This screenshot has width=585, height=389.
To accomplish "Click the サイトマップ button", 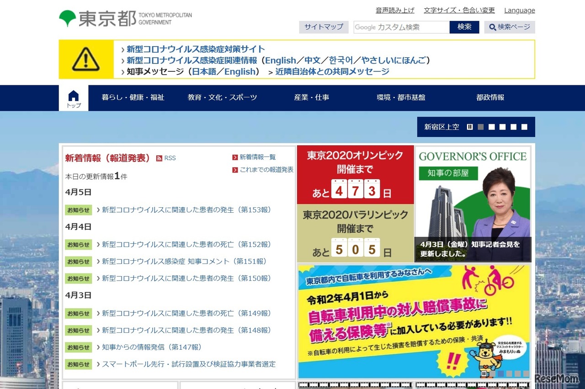I will [324, 27].
